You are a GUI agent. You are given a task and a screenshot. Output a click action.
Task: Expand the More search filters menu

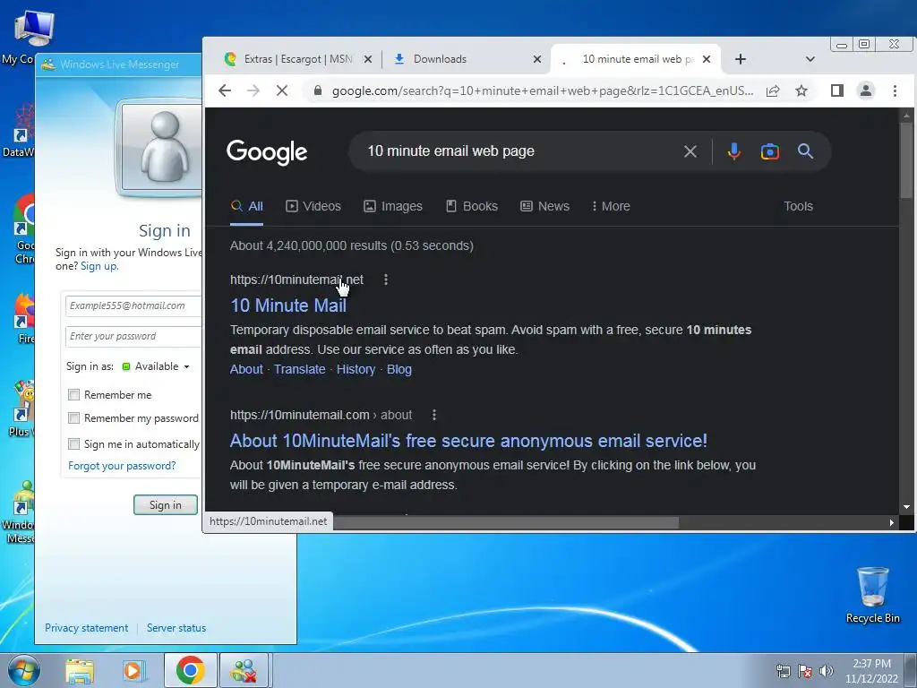click(x=611, y=207)
